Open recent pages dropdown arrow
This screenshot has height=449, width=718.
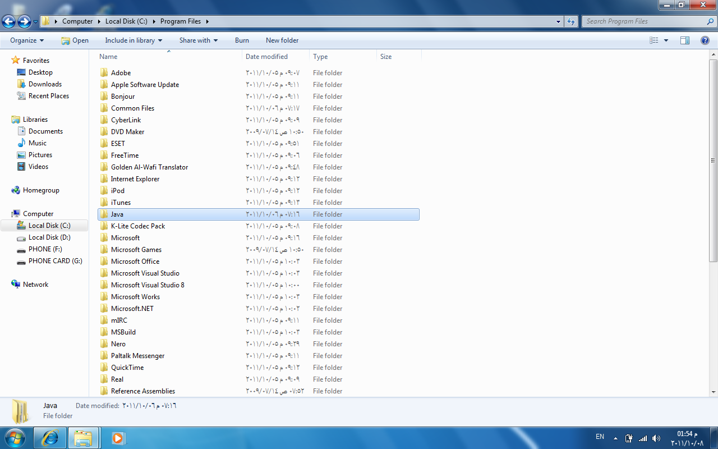pos(36,22)
